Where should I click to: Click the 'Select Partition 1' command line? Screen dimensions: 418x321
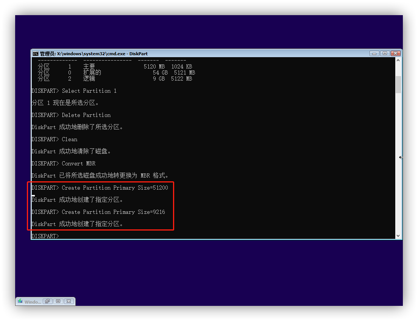point(74,91)
